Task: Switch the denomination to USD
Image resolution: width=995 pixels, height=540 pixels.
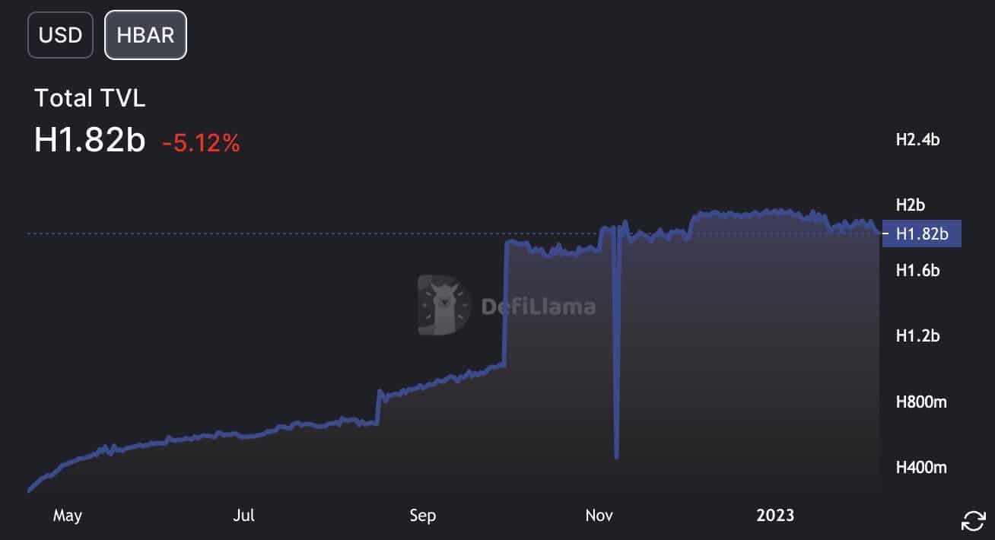Action: tap(60, 35)
